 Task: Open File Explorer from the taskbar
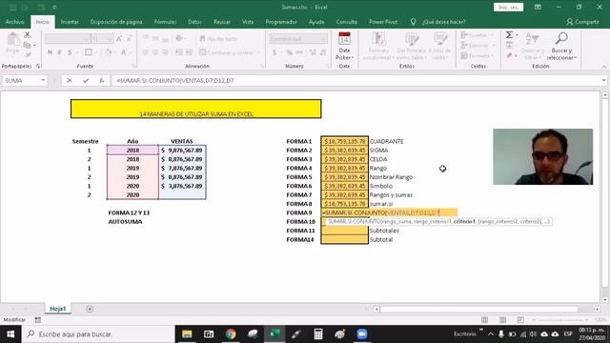point(187,334)
